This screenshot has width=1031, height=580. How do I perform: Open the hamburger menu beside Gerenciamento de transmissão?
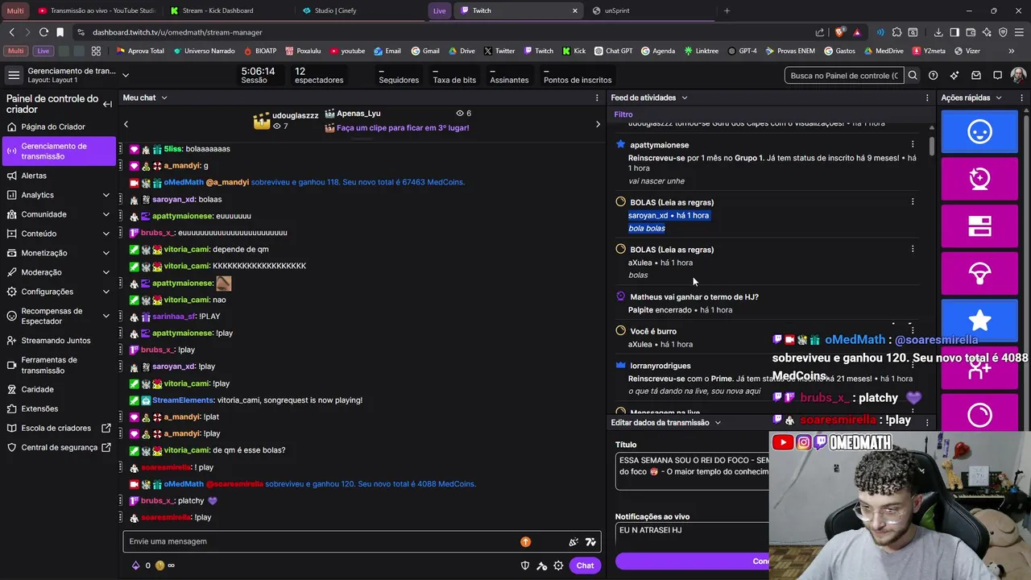click(x=14, y=75)
